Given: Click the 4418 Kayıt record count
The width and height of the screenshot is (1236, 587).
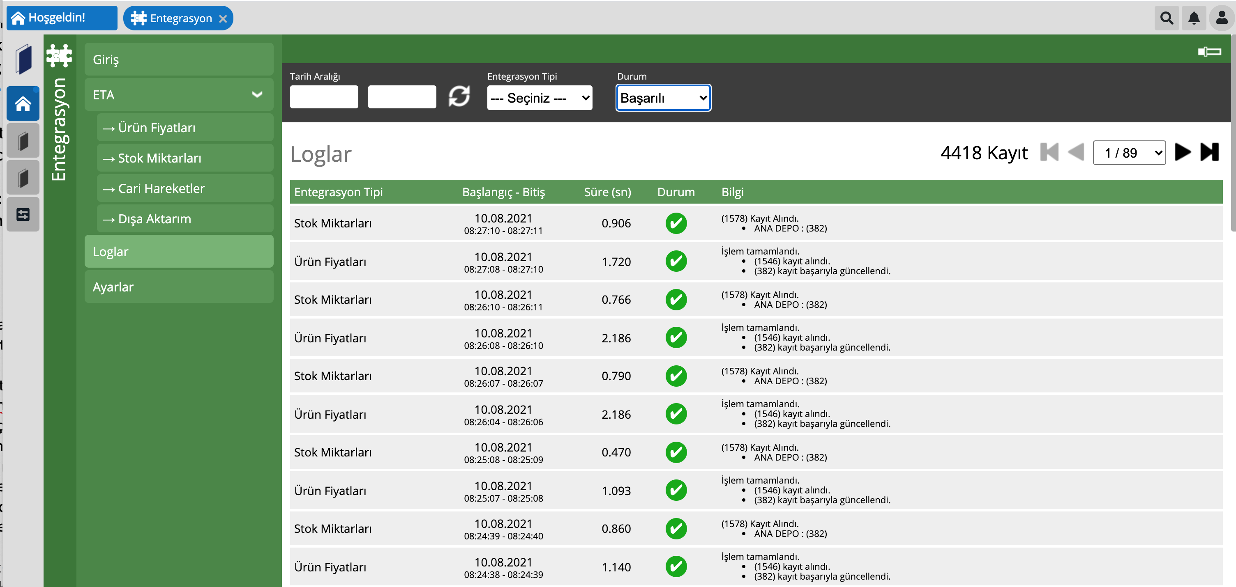Looking at the screenshot, I should point(984,153).
